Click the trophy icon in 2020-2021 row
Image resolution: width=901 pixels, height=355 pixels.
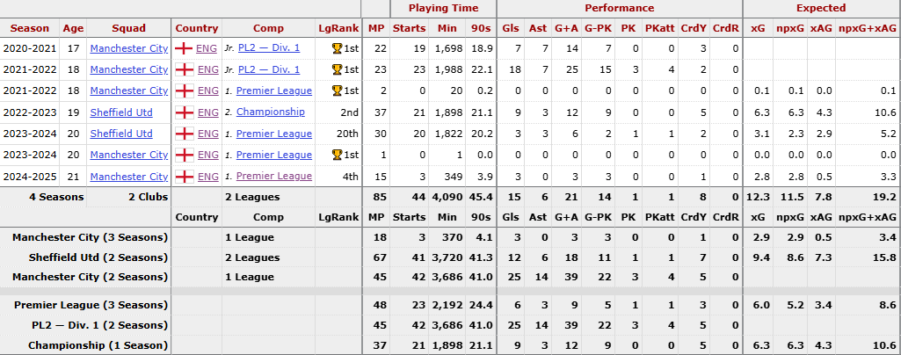pyautogui.click(x=338, y=49)
